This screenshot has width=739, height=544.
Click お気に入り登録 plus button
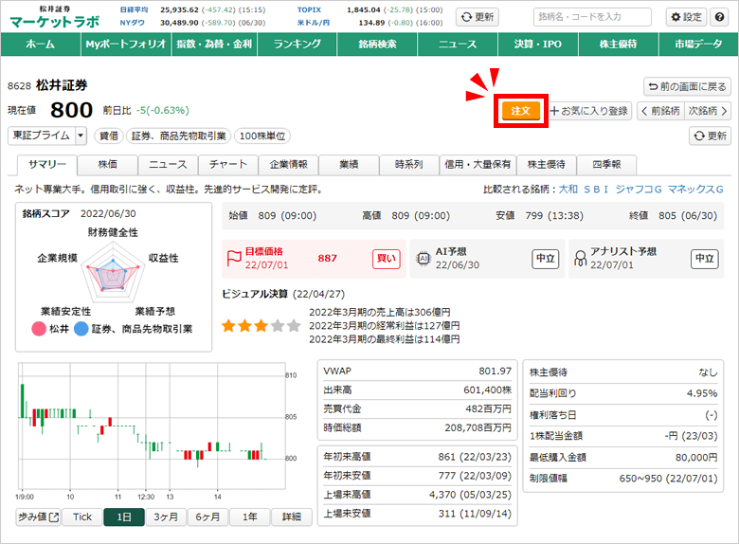click(589, 111)
